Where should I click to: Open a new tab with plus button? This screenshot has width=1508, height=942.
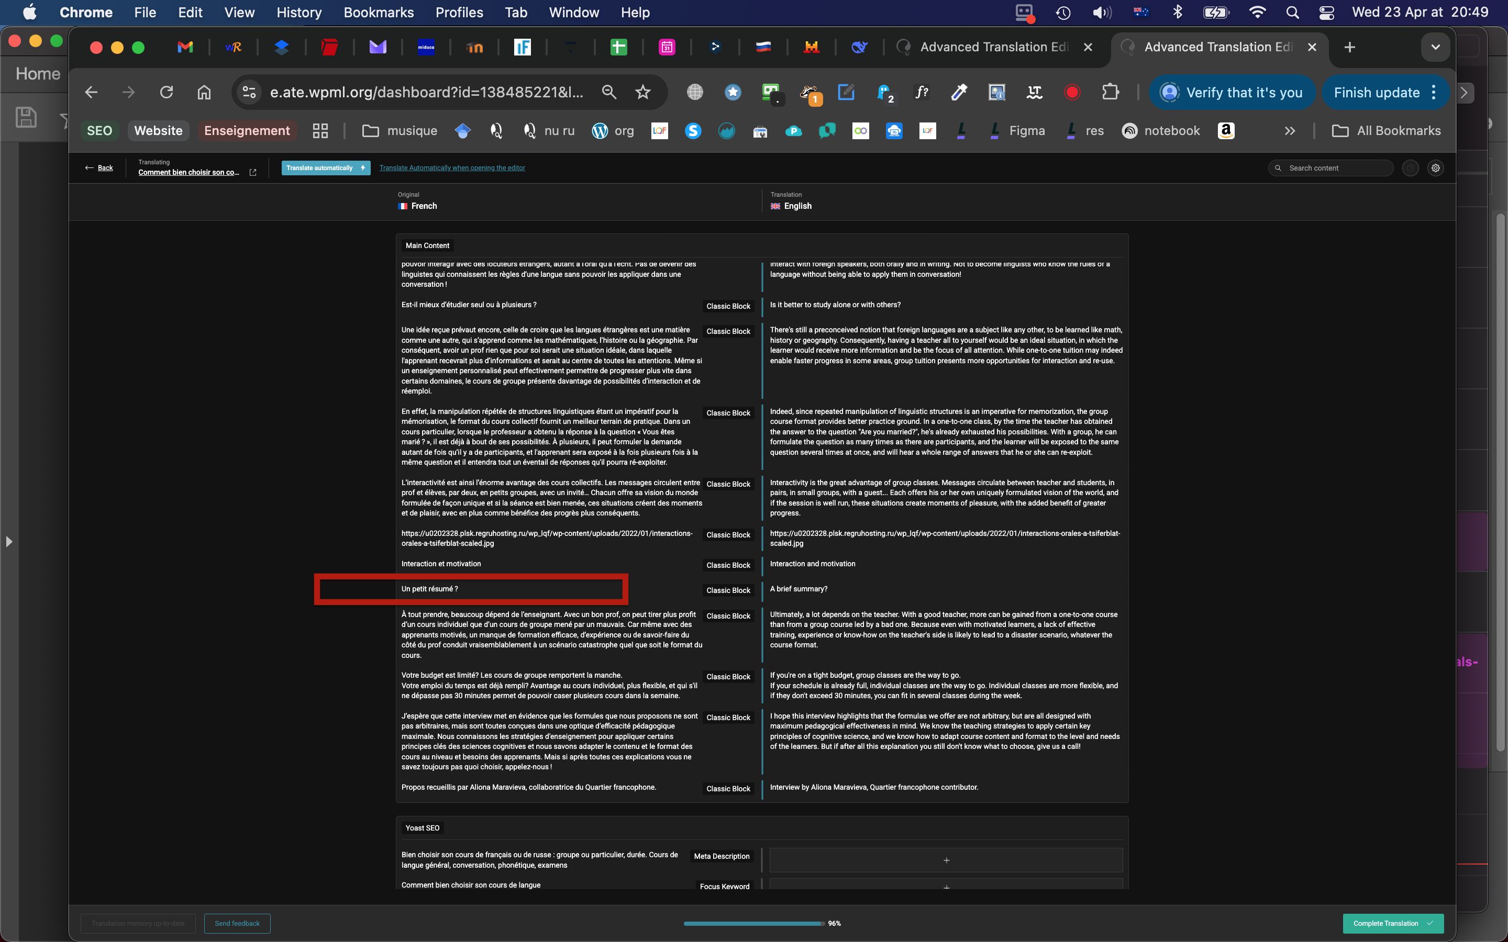click(1350, 47)
